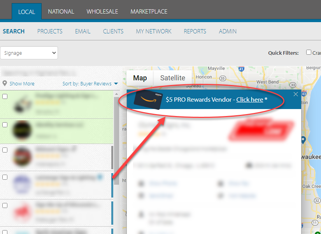The height and width of the screenshot is (234, 321).
Task: Switch the map to Satellite view
Action: click(x=173, y=78)
